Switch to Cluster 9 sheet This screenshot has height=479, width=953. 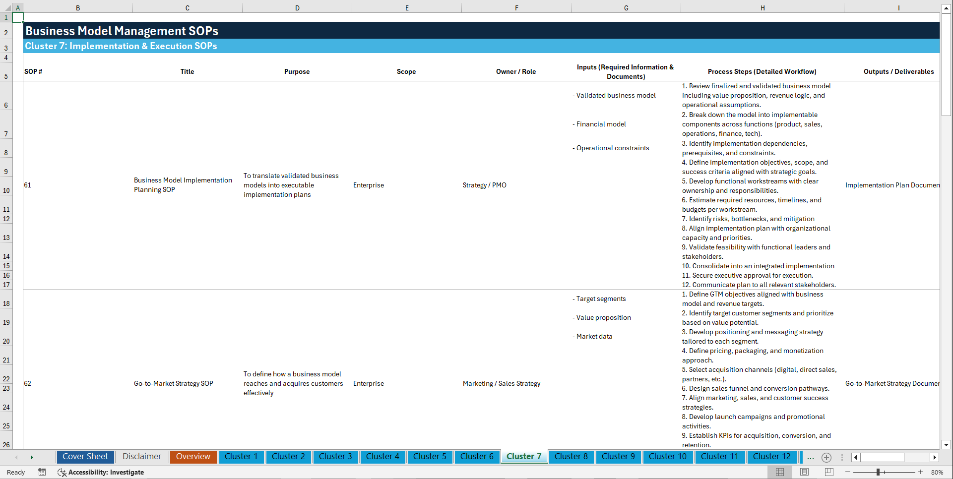618,457
